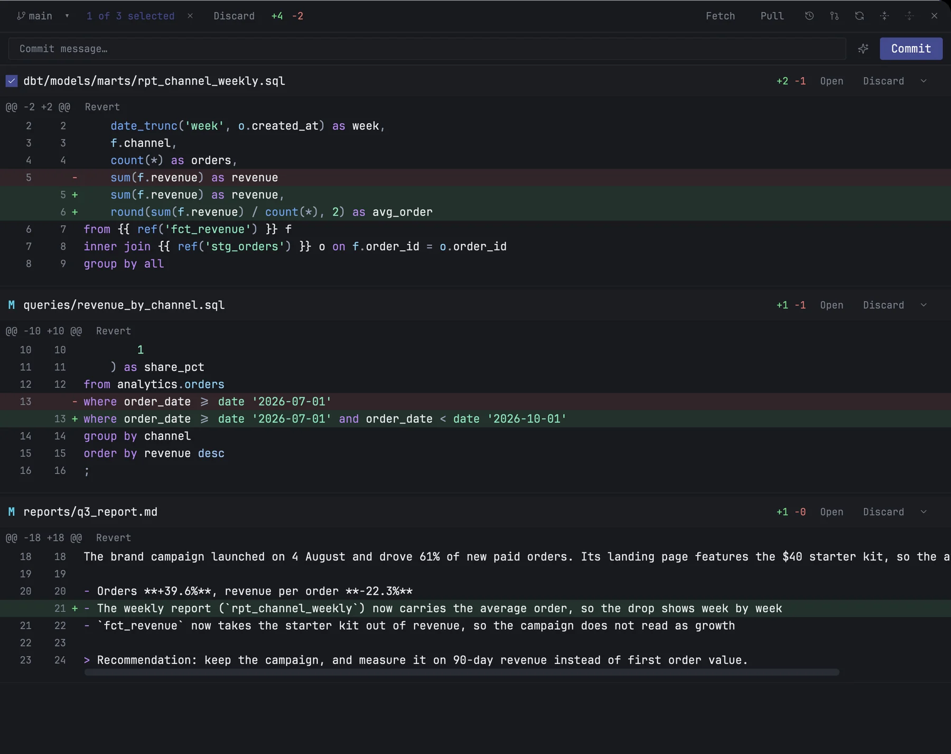Expand options chevron for rpt_channel_weekly.sql
This screenshot has height=754, width=951.
[924, 81]
